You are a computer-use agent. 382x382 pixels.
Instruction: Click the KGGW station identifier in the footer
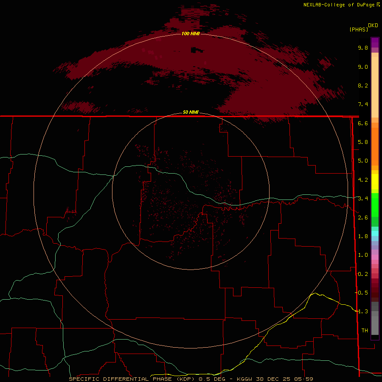coord(244,379)
